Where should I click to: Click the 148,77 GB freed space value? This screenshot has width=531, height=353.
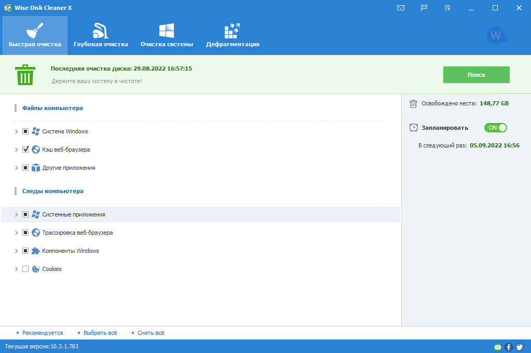point(494,103)
